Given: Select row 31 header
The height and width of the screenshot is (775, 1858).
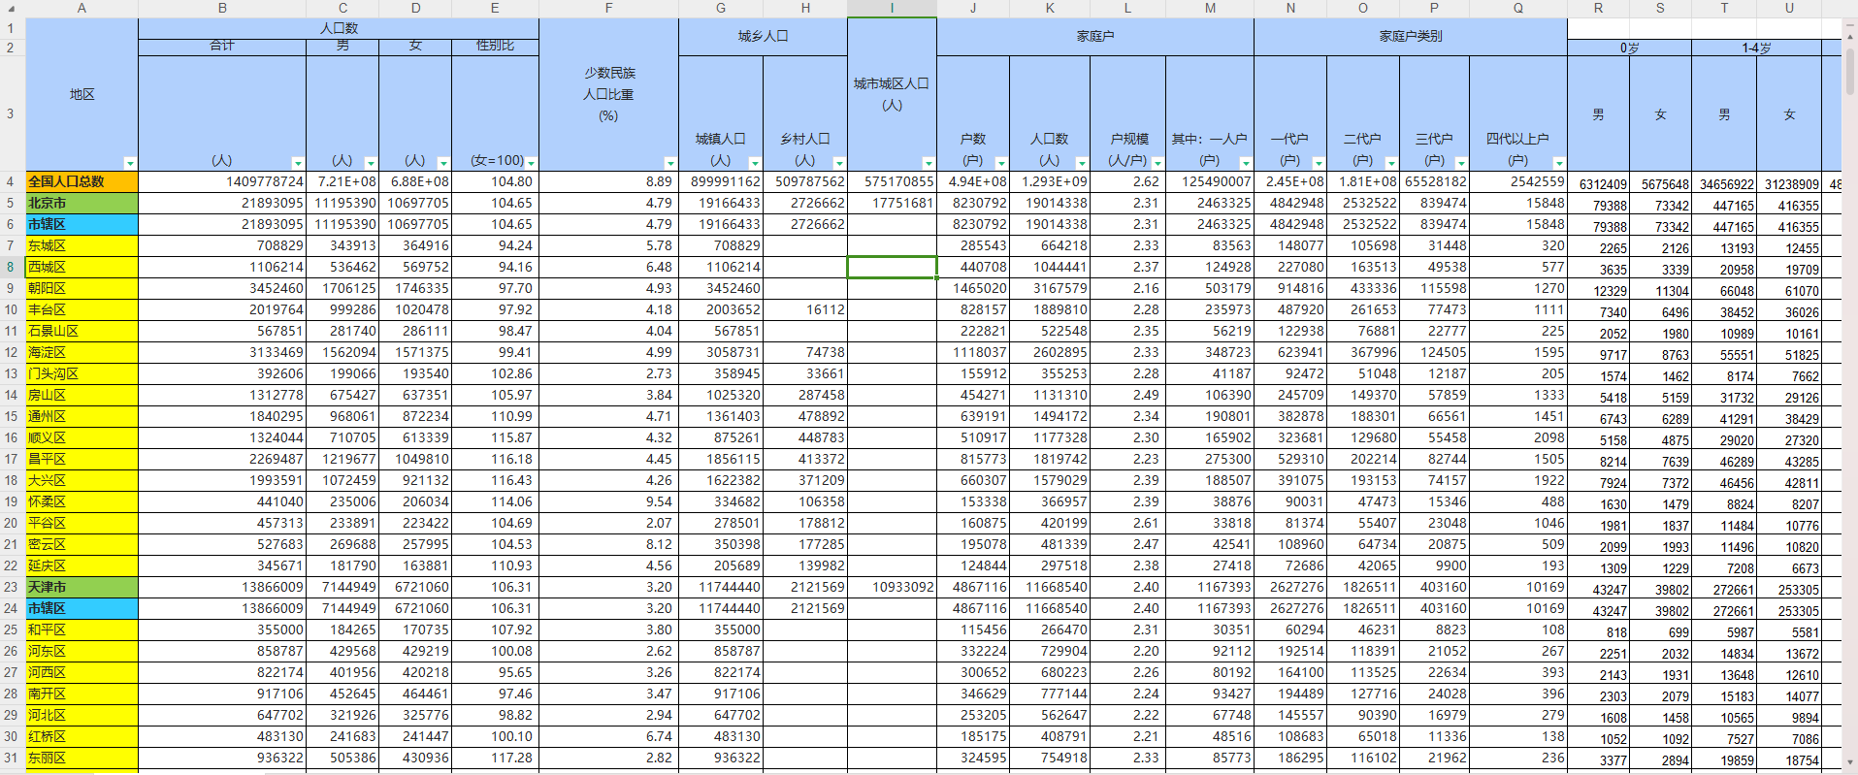Looking at the screenshot, I should (x=11, y=758).
